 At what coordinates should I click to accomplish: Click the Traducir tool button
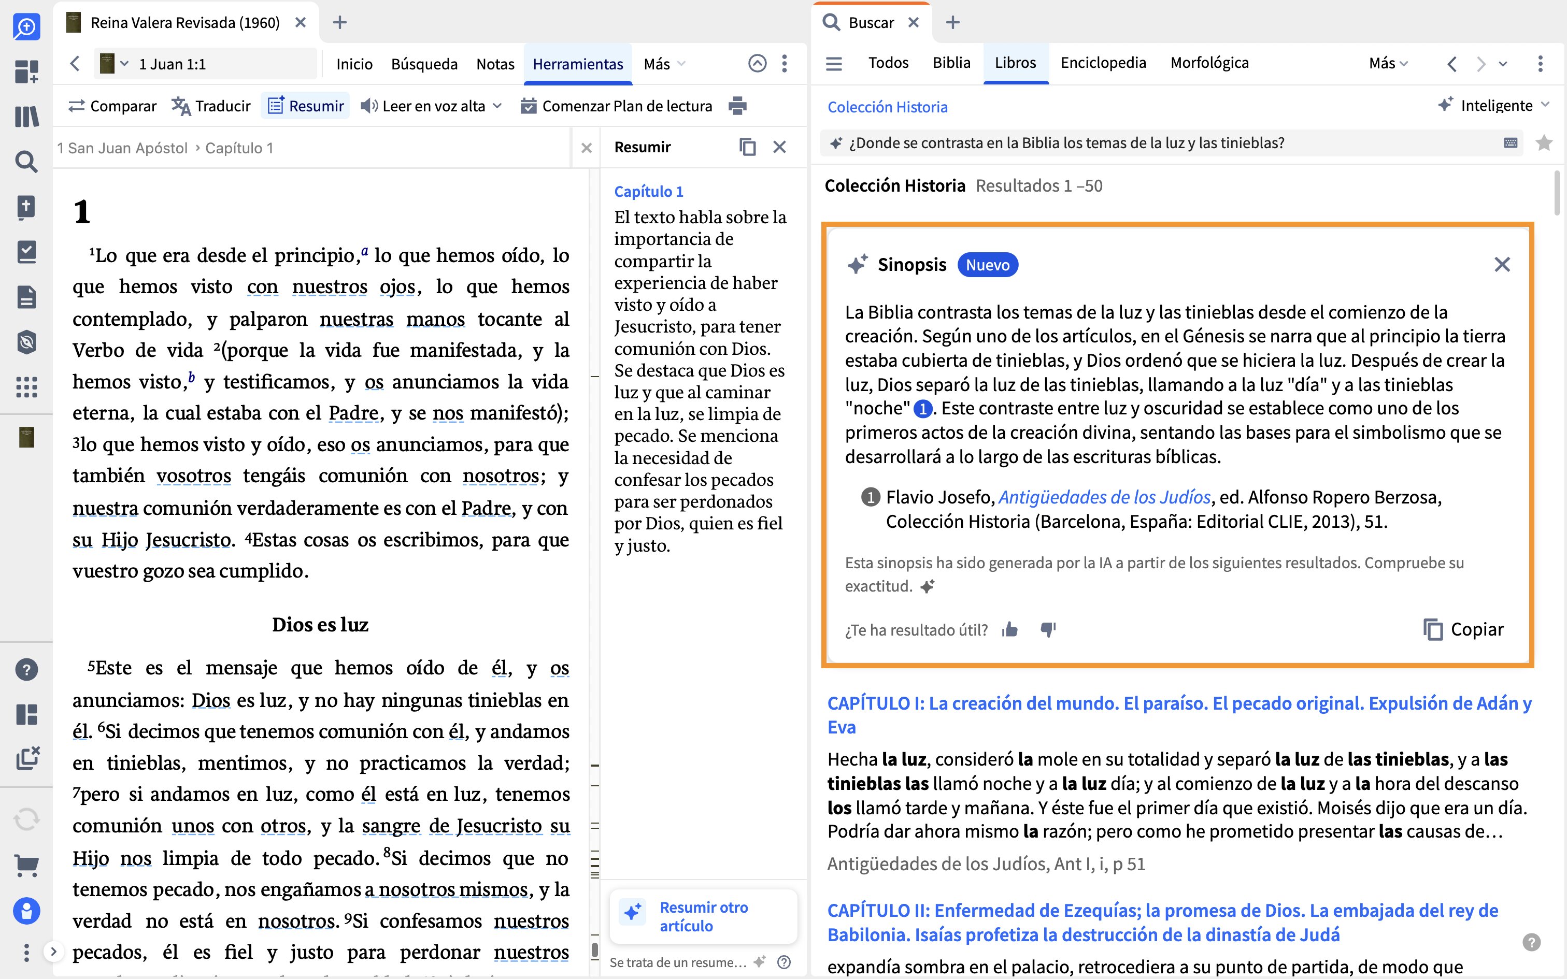[211, 106]
